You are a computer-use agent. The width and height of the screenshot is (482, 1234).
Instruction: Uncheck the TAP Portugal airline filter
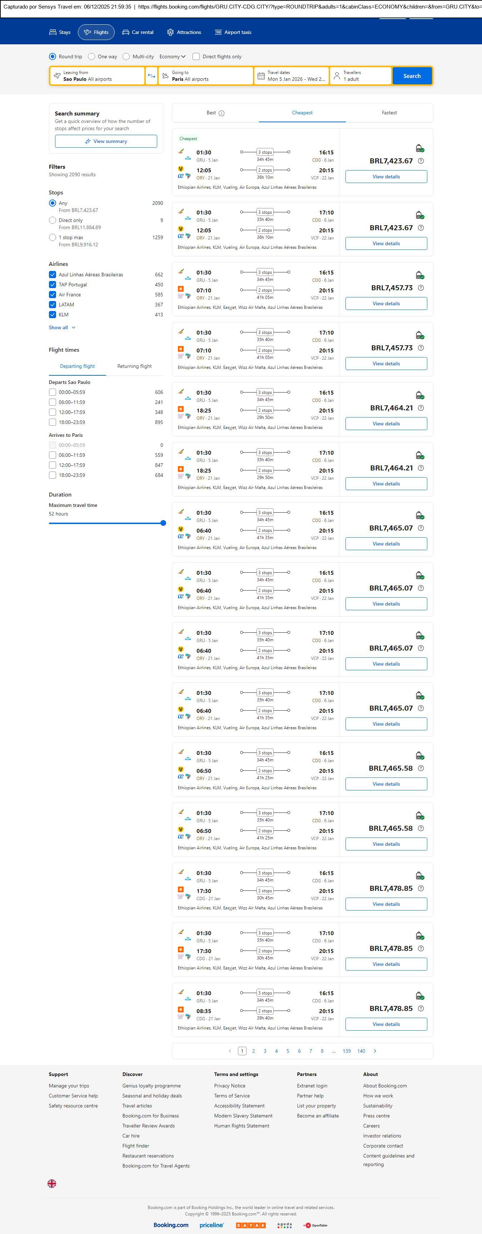[53, 285]
